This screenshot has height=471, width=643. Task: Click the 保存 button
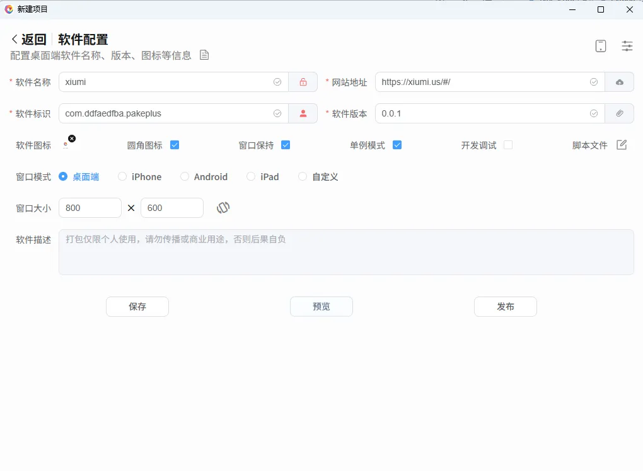(137, 307)
